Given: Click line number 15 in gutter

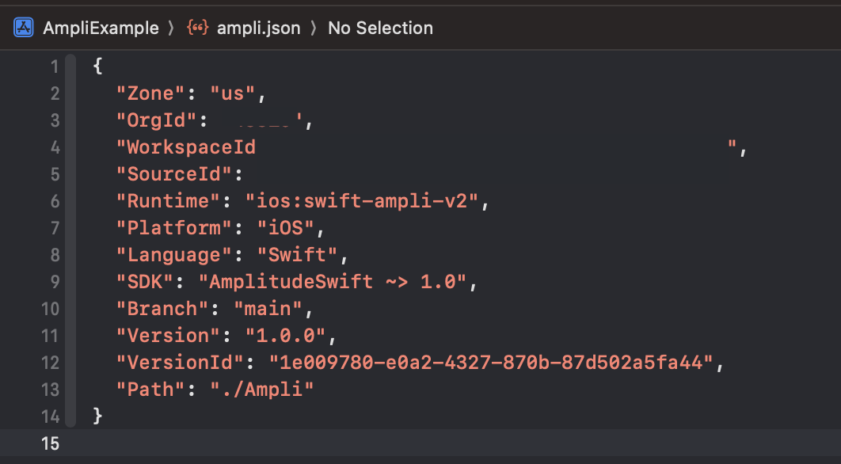Looking at the screenshot, I should [51, 443].
